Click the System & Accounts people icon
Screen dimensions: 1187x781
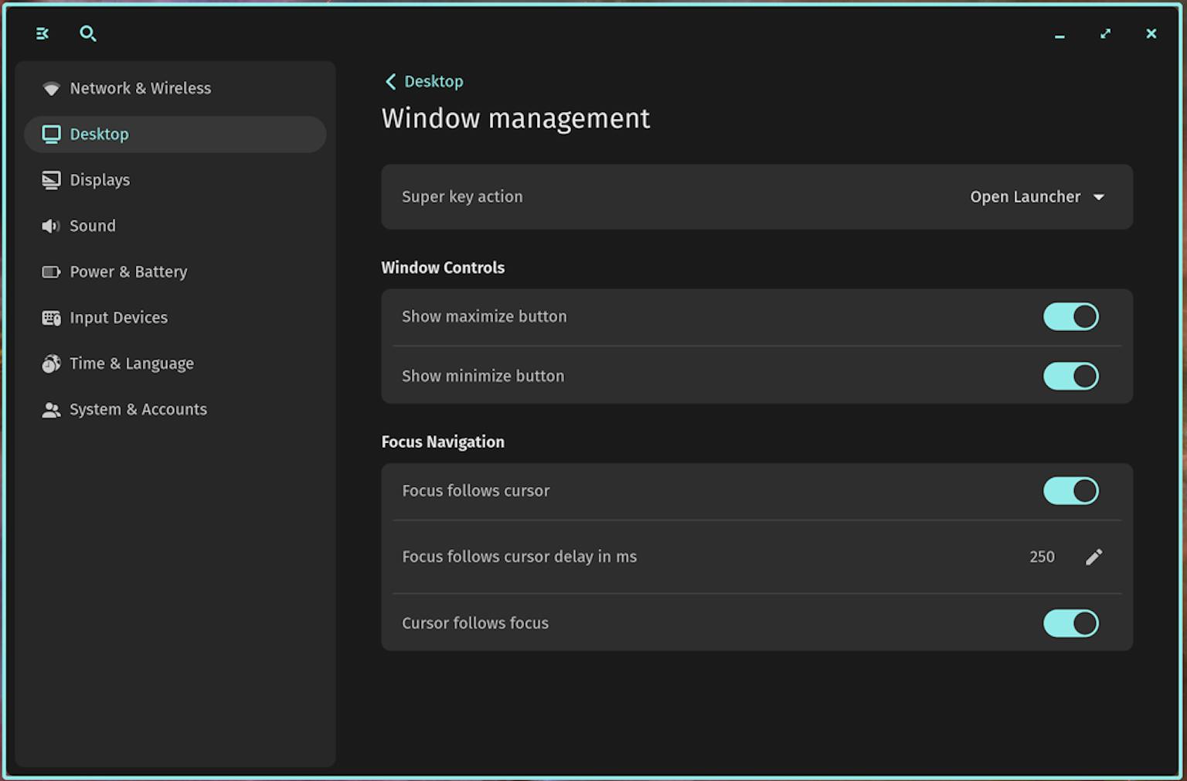(51, 409)
